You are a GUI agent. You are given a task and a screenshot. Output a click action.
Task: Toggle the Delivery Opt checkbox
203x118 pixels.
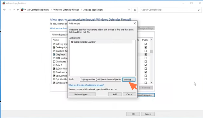pyautogui.click(x=54, y=44)
